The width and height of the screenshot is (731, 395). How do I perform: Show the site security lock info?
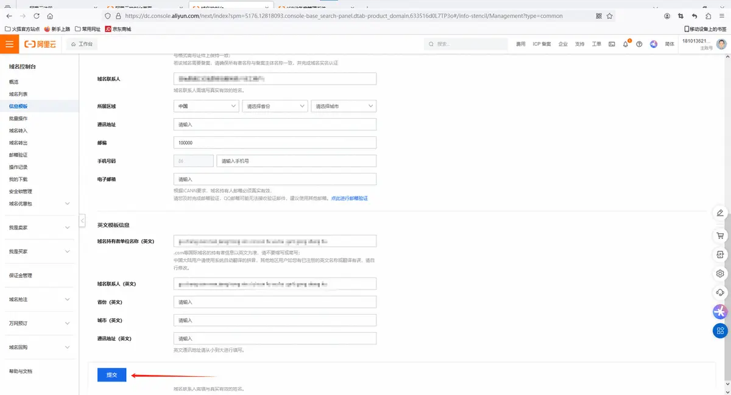pos(118,16)
